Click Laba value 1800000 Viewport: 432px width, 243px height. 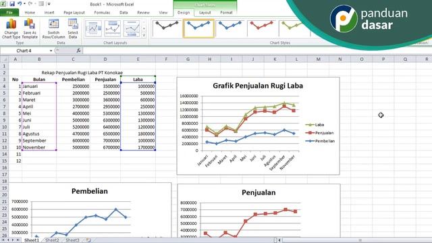pyautogui.click(x=138, y=134)
